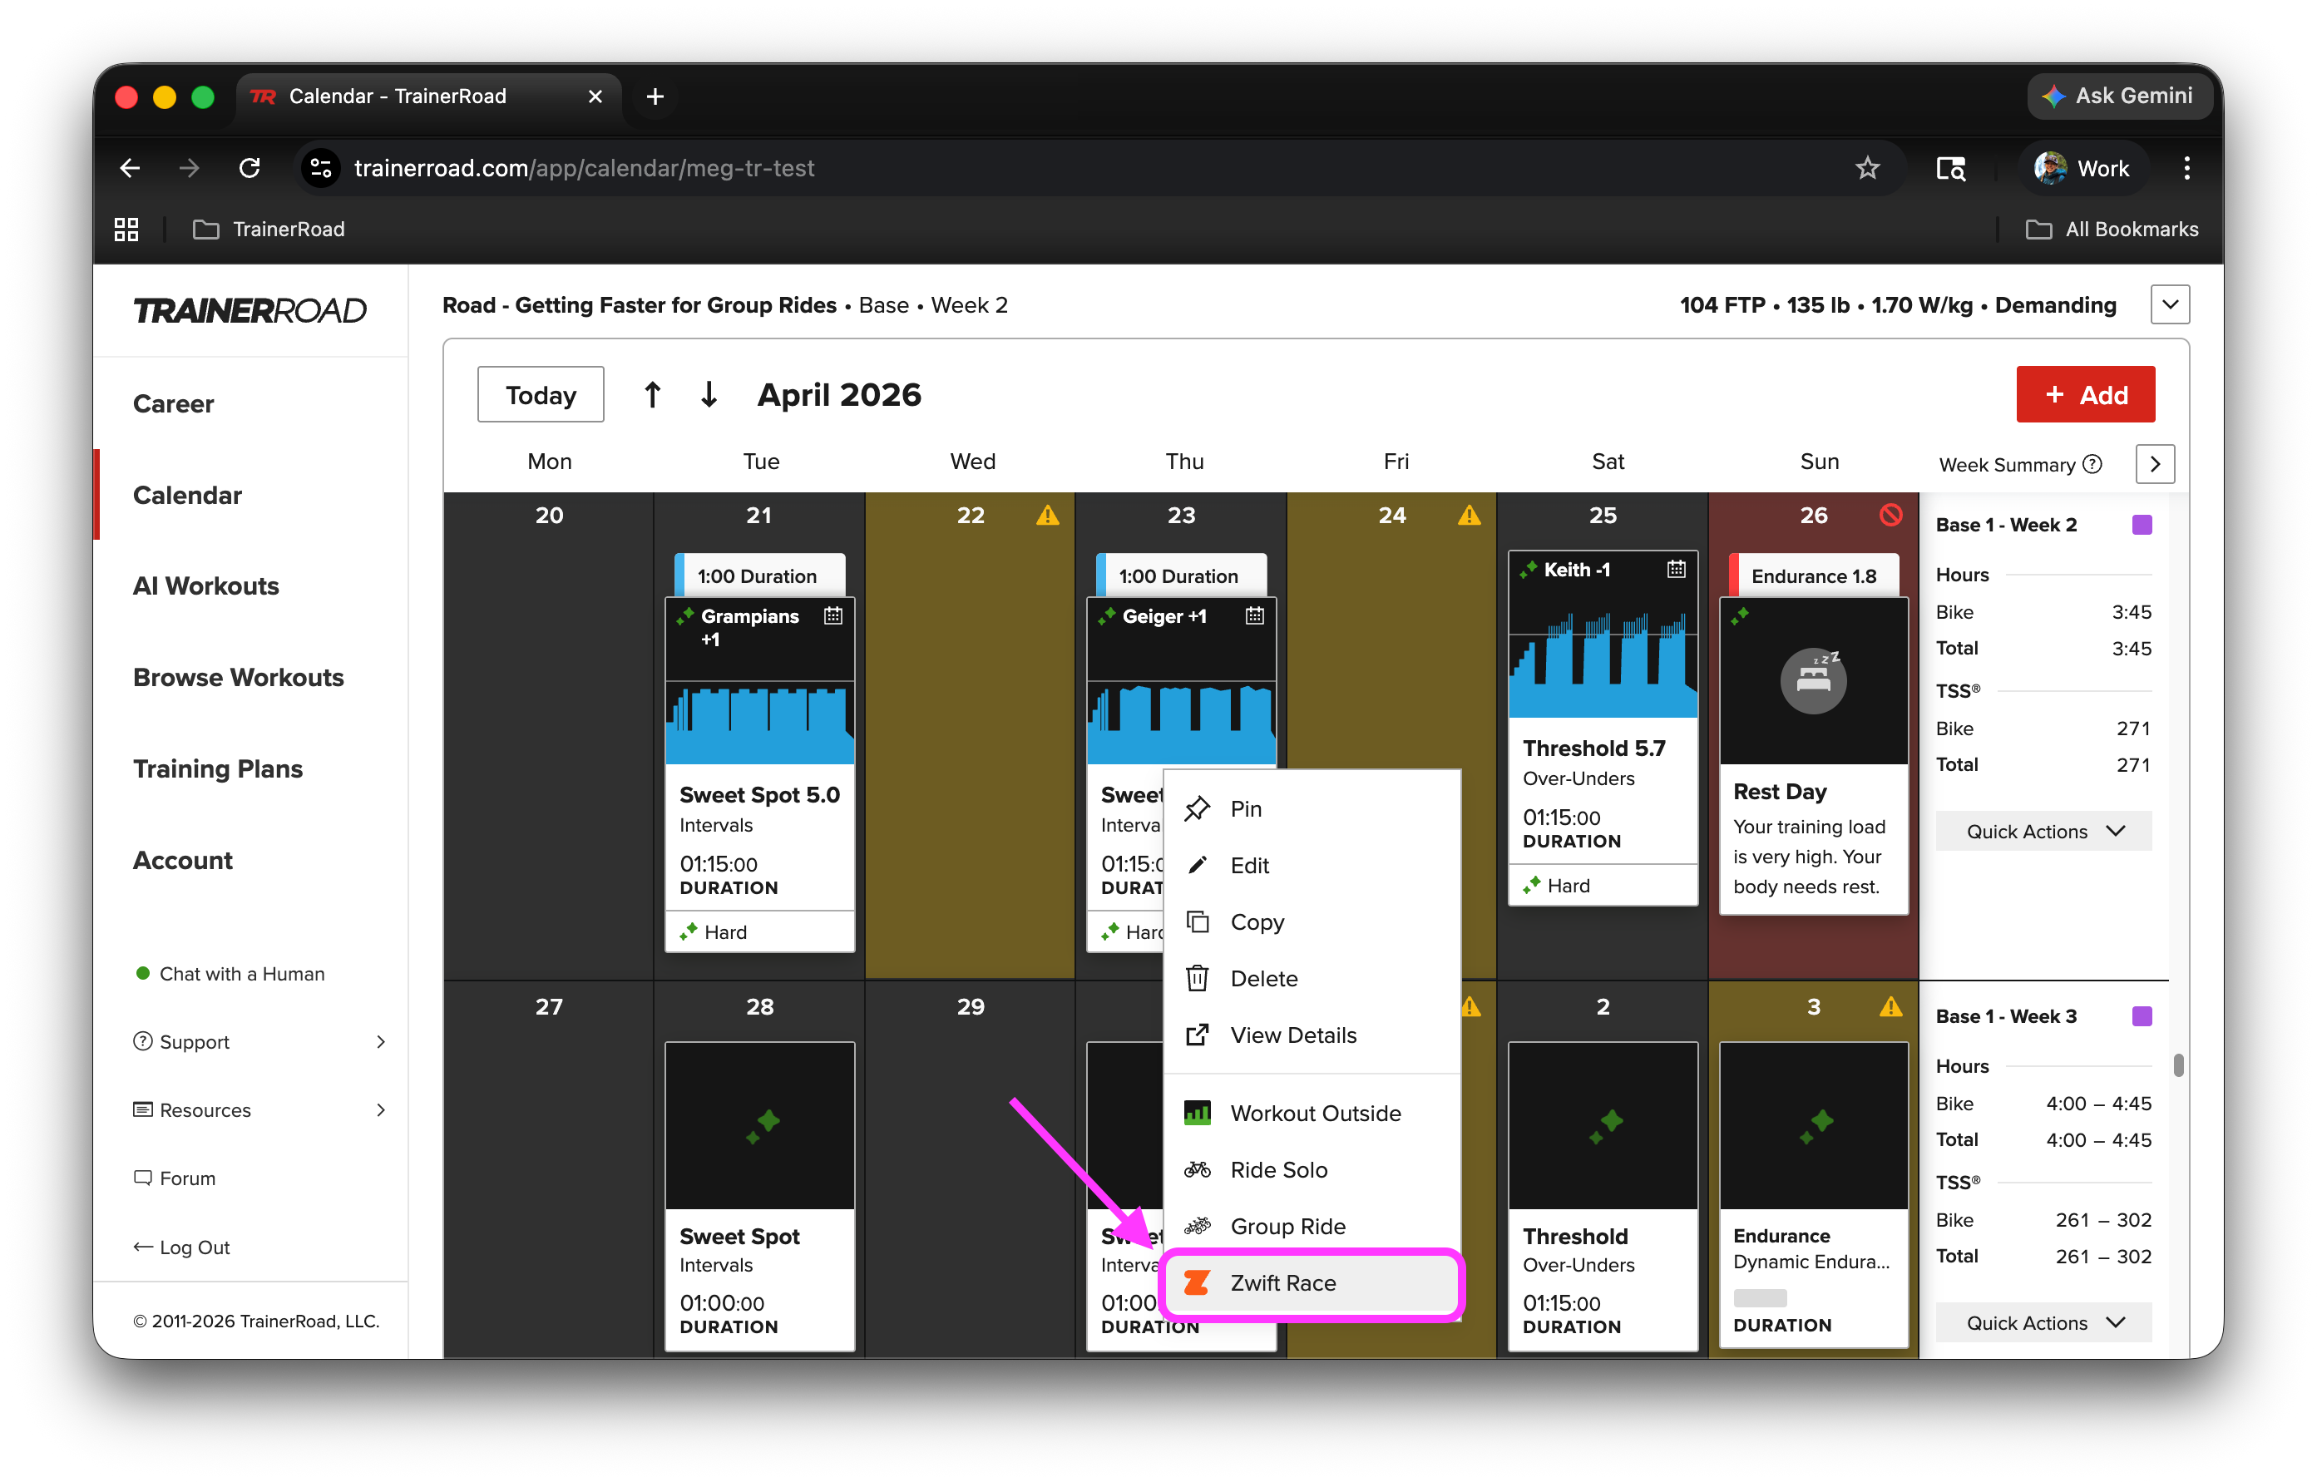Viewport: 2317px width, 1482px height.
Task: Click warning icon on April 24
Action: tap(1470, 516)
